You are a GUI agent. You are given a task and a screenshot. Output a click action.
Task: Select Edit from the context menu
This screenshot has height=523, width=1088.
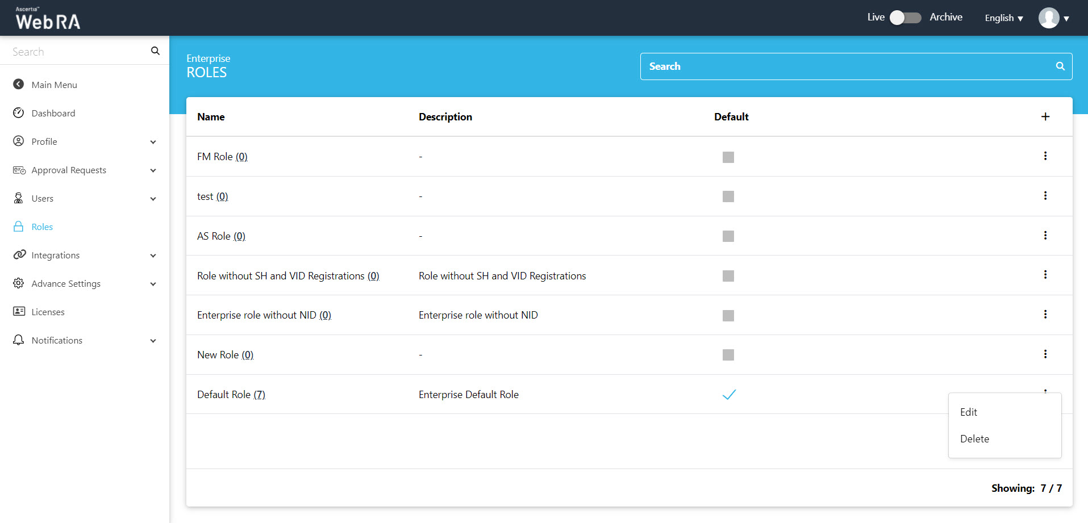tap(969, 412)
